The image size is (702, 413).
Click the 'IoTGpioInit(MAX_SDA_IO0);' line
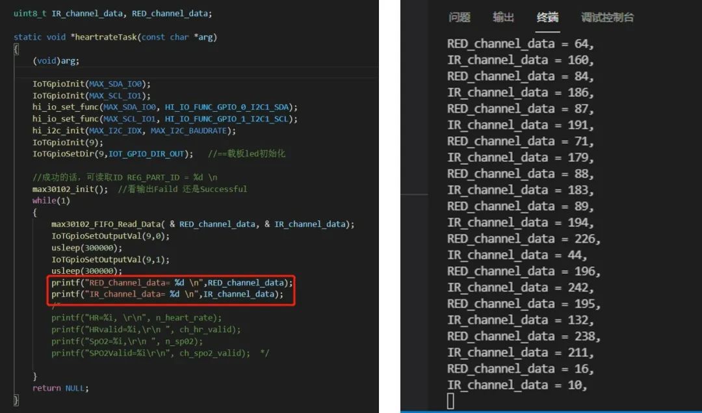[x=92, y=84]
